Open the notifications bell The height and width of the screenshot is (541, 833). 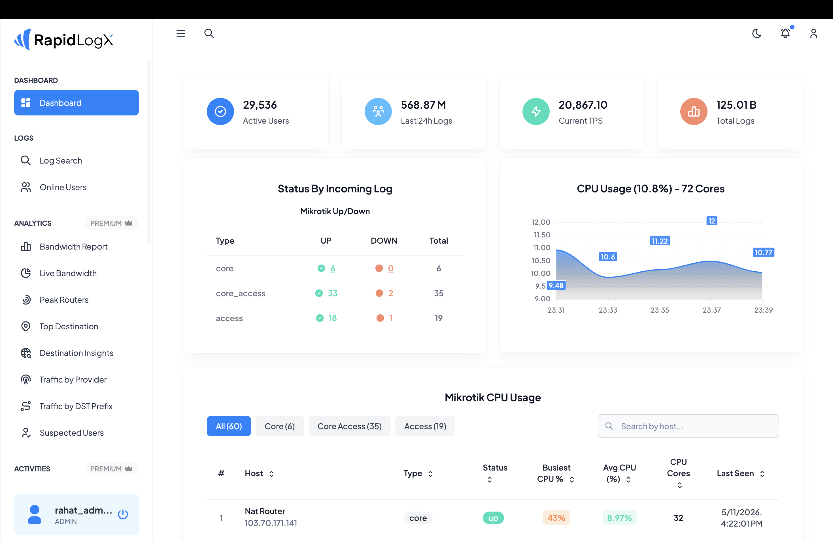[785, 33]
